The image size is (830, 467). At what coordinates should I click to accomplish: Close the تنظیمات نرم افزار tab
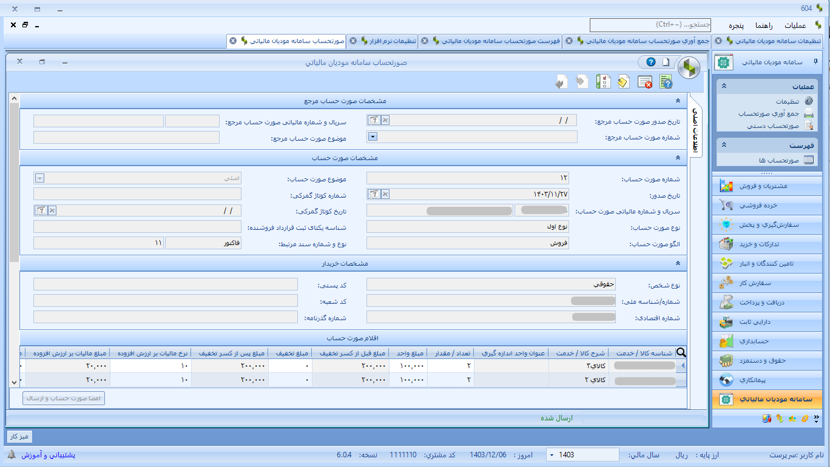coord(353,41)
